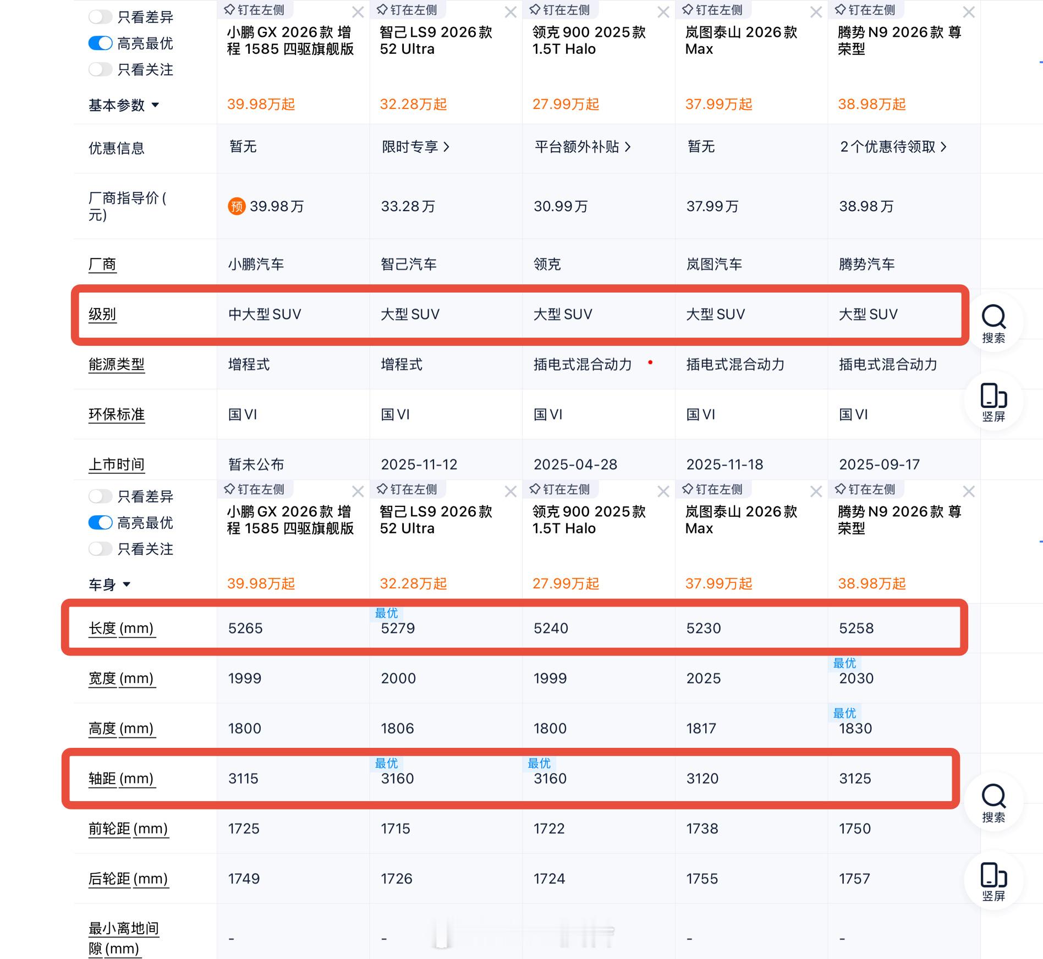Toggle 只看差异 in the 车身 header

[101, 497]
